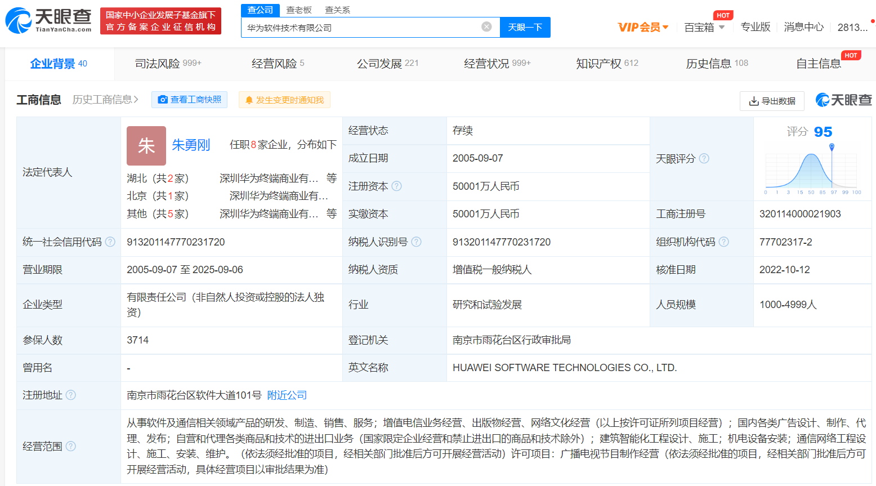Image resolution: width=876 pixels, height=486 pixels.
Task: Click the 朱 avatar of the legal representative
Action: [146, 146]
